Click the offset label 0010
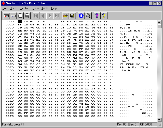The image size is (163, 128). (10, 25)
